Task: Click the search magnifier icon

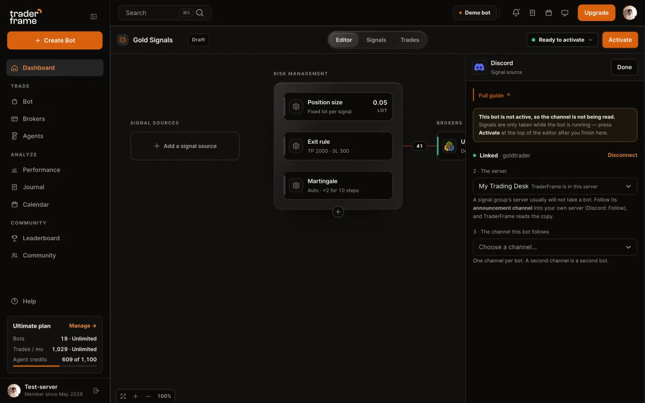Action: pos(200,13)
